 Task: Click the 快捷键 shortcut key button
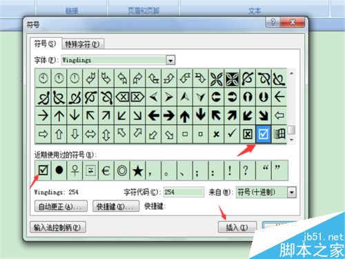tap(116, 207)
